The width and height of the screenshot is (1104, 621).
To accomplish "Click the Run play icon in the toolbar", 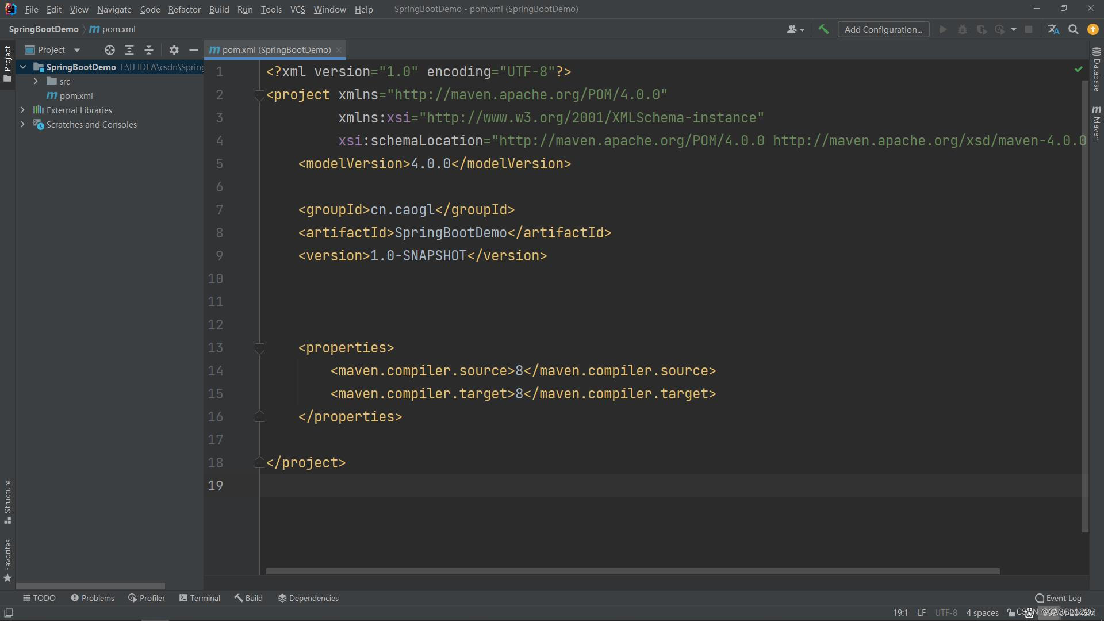I will click(943, 29).
